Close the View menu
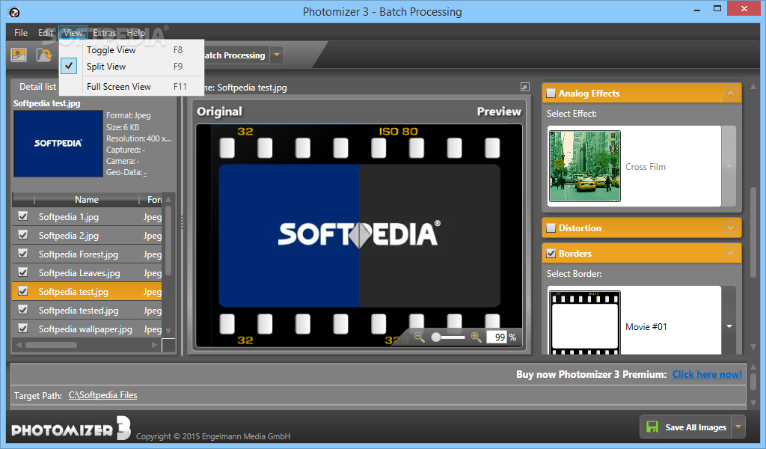Viewport: 766px width, 449px height. [x=73, y=33]
